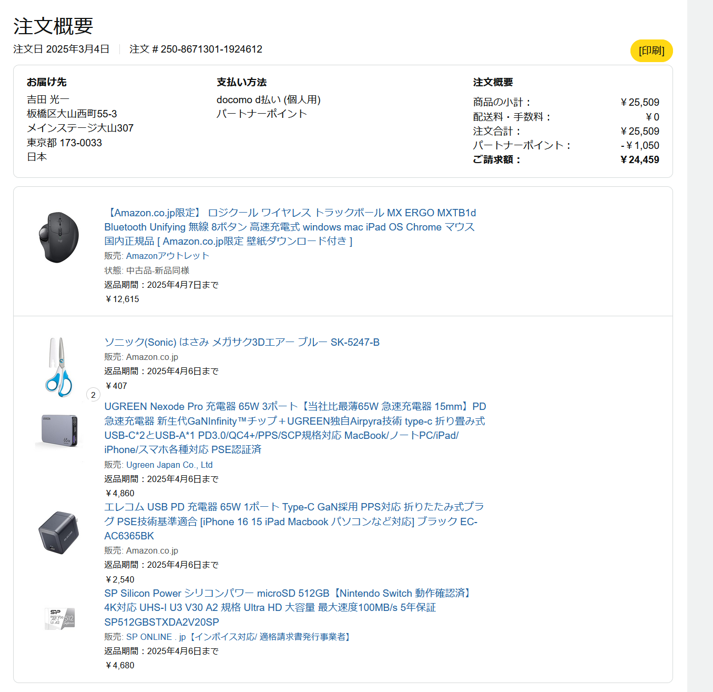Click the MX ERGO trackball mouse thumbnail
This screenshot has width=713, height=692.
click(x=59, y=237)
